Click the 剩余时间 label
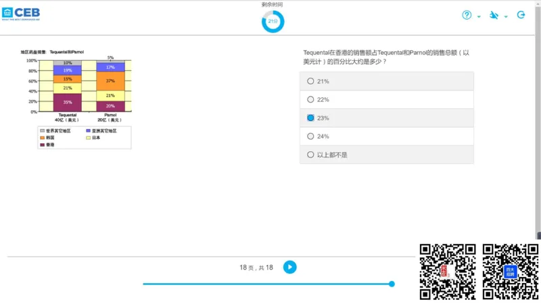This screenshot has height=304, width=541. tap(273, 5)
